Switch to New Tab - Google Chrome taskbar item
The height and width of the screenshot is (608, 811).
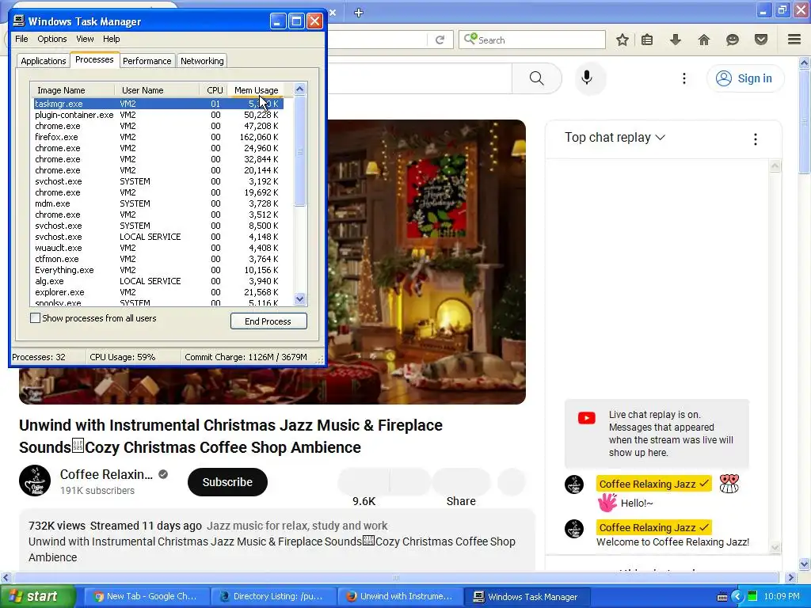click(146, 596)
